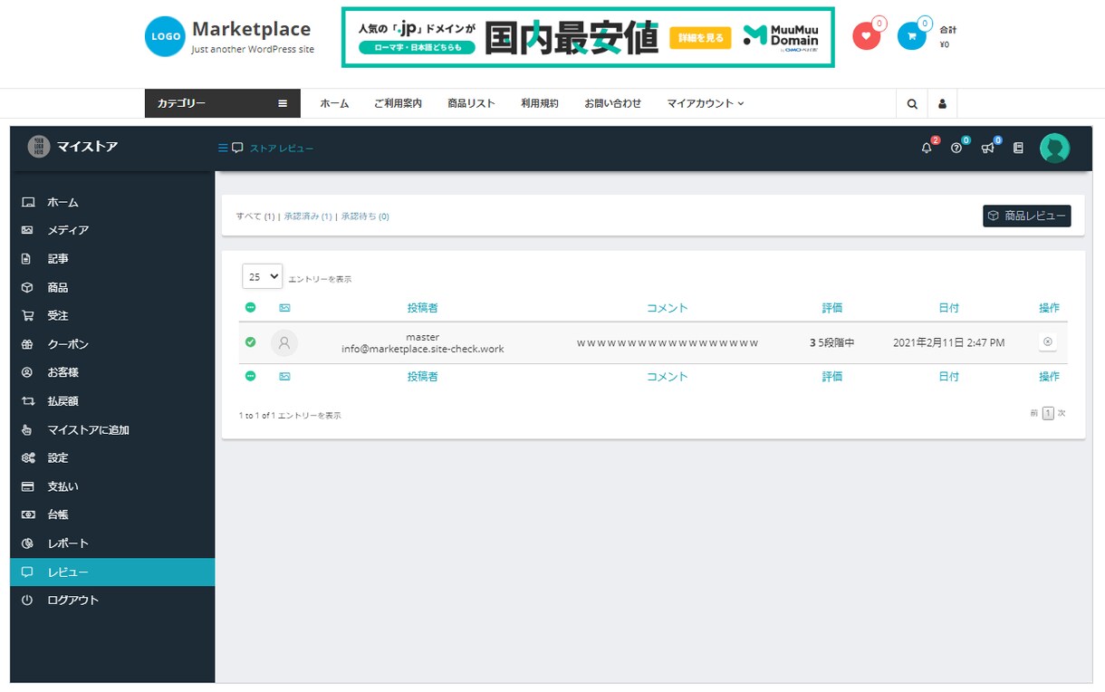1105x692 pixels.
Task: Open お問い合わせ menu item
Action: (612, 103)
